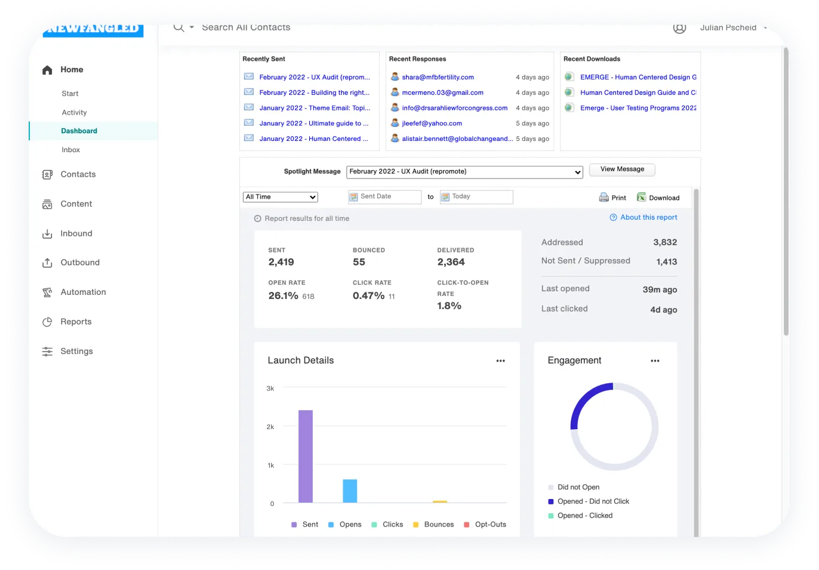
Task: Toggle the Launch Details options menu
Action: tap(501, 361)
